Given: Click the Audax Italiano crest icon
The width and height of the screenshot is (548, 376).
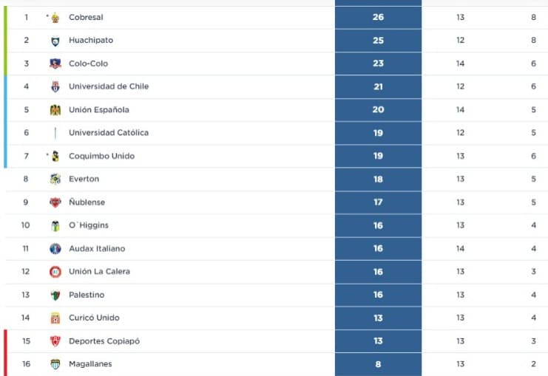Looking at the screenshot, I should pyautogui.click(x=55, y=248).
